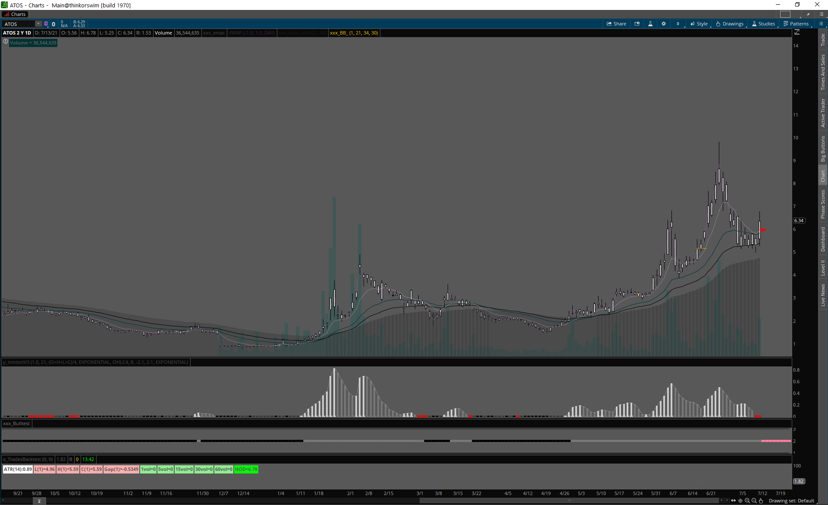Click the zoom out magnifier icon

point(754,501)
